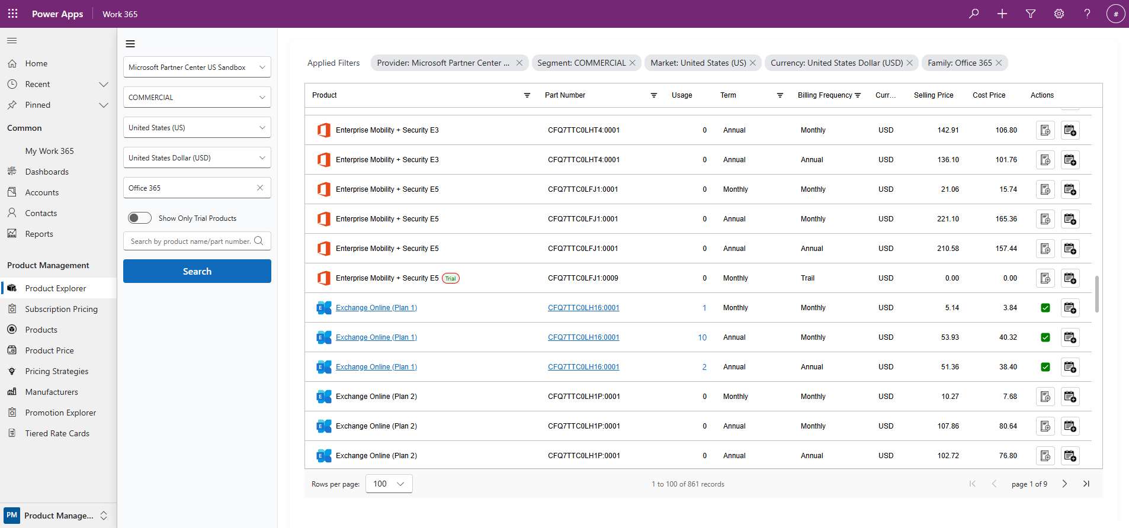
Task: Click add-product icon for trial Security E5 row
Action: pyautogui.click(x=1045, y=278)
